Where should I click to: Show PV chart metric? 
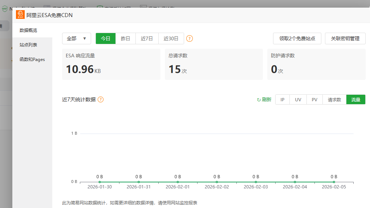click(x=314, y=99)
